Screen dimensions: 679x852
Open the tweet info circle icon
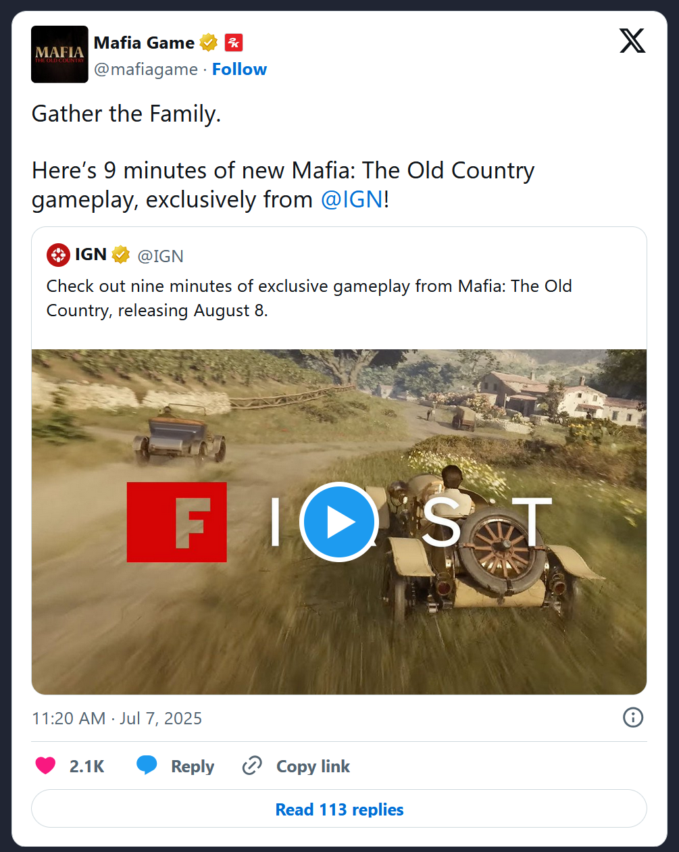pos(633,717)
